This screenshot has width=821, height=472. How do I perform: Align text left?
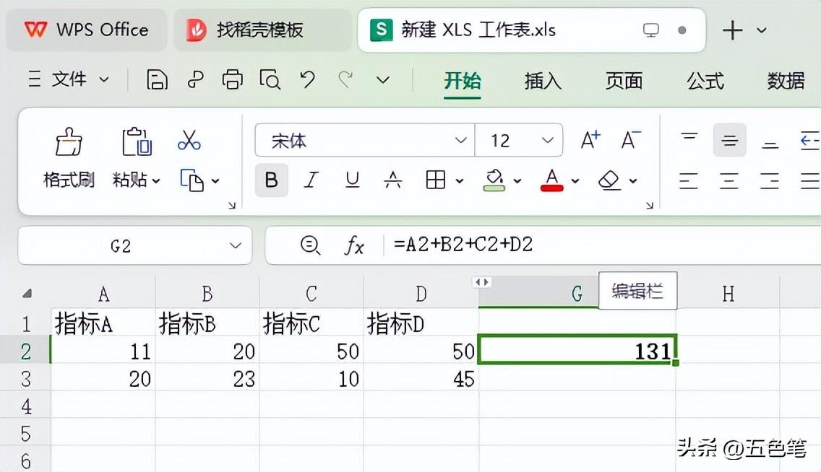tap(689, 181)
